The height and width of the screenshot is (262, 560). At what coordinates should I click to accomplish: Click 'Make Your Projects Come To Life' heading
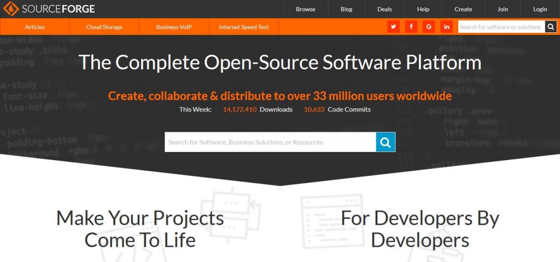(x=140, y=229)
